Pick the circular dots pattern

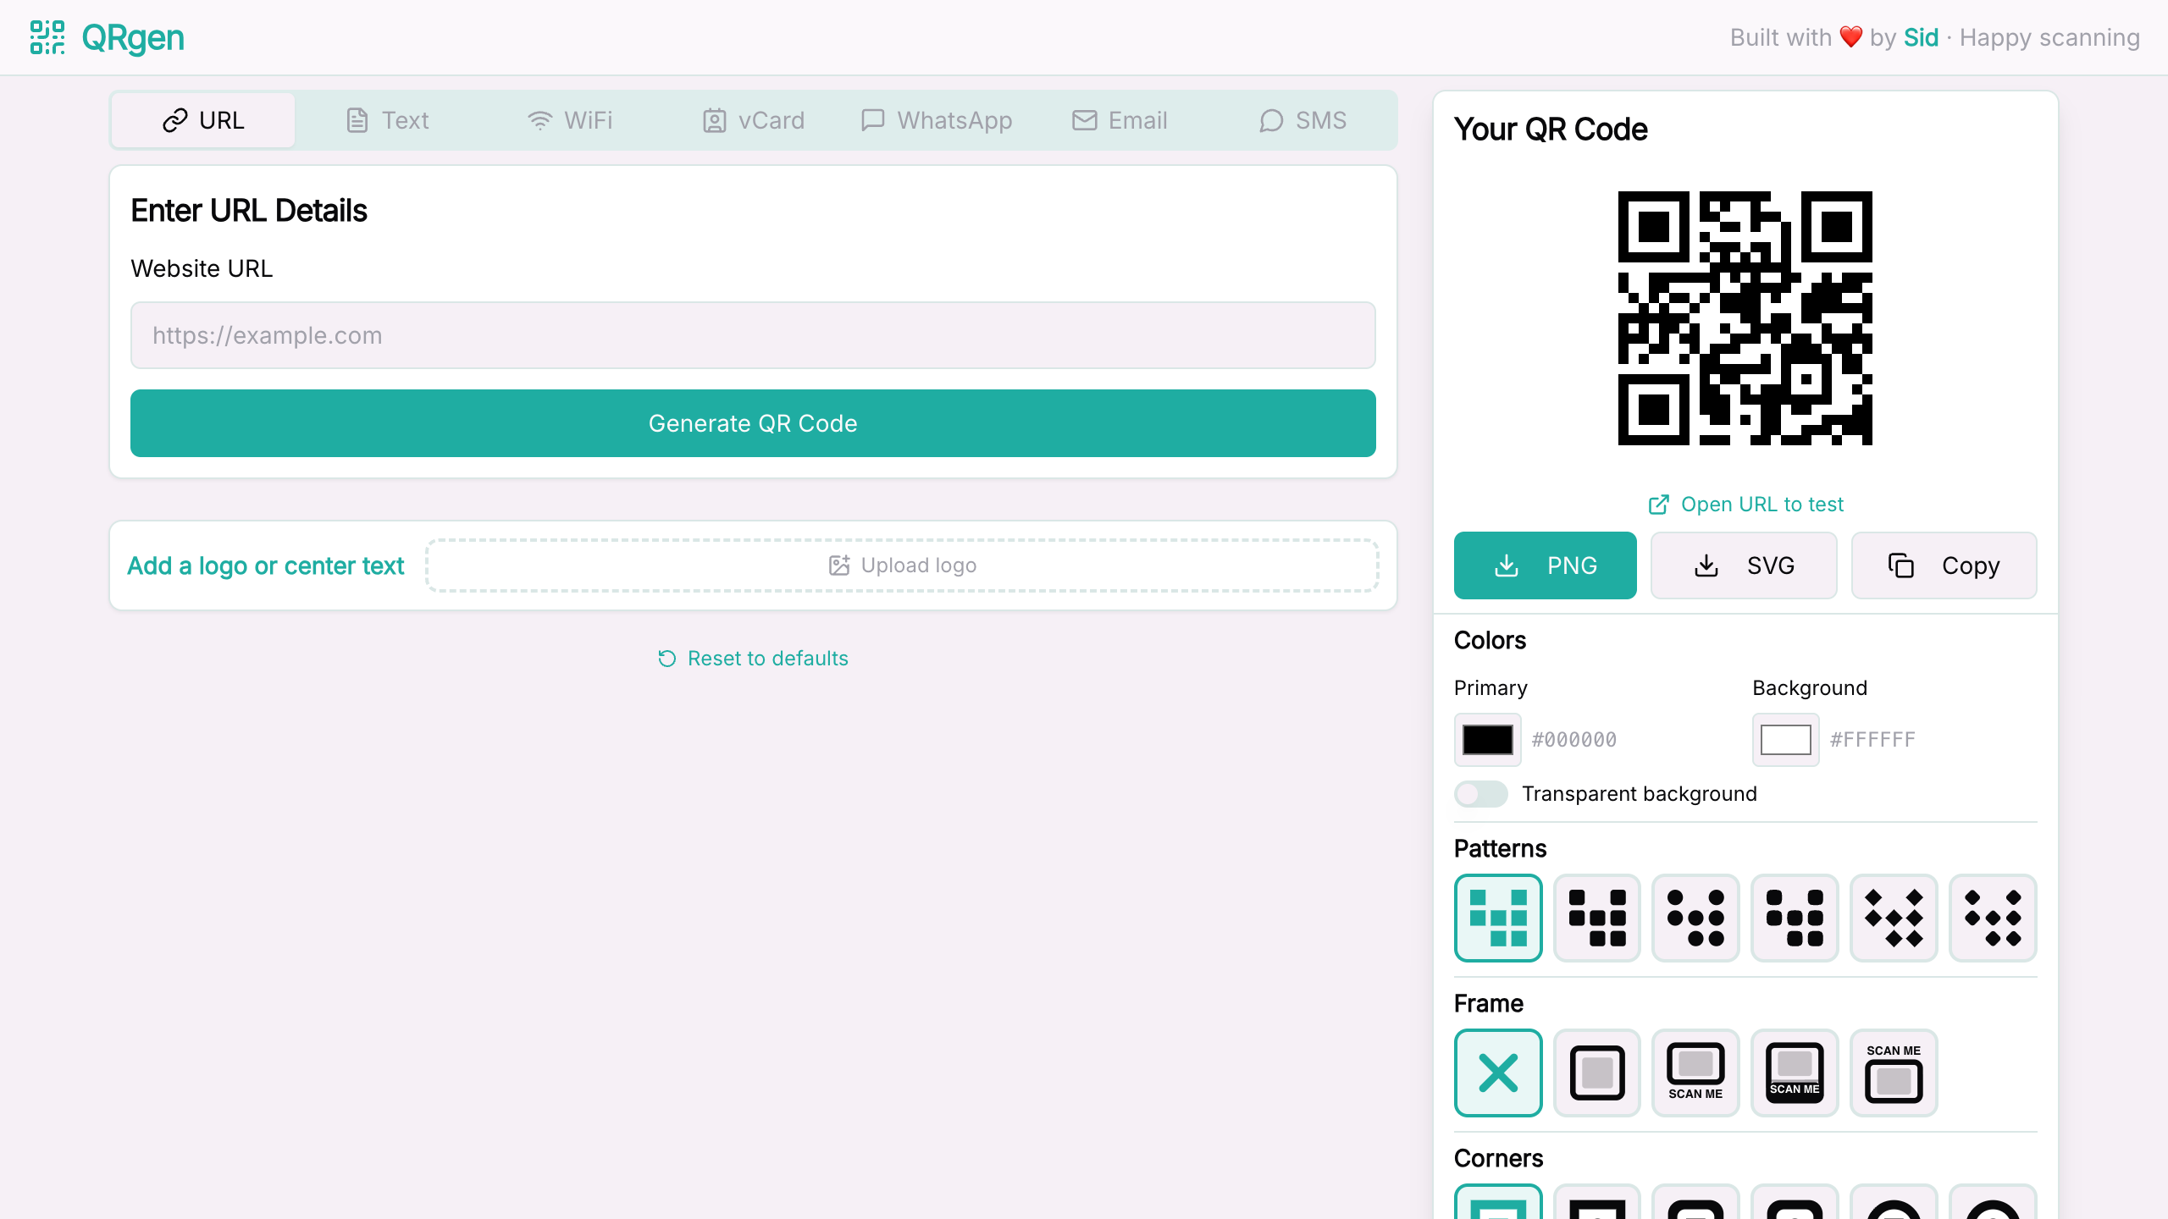point(1695,918)
